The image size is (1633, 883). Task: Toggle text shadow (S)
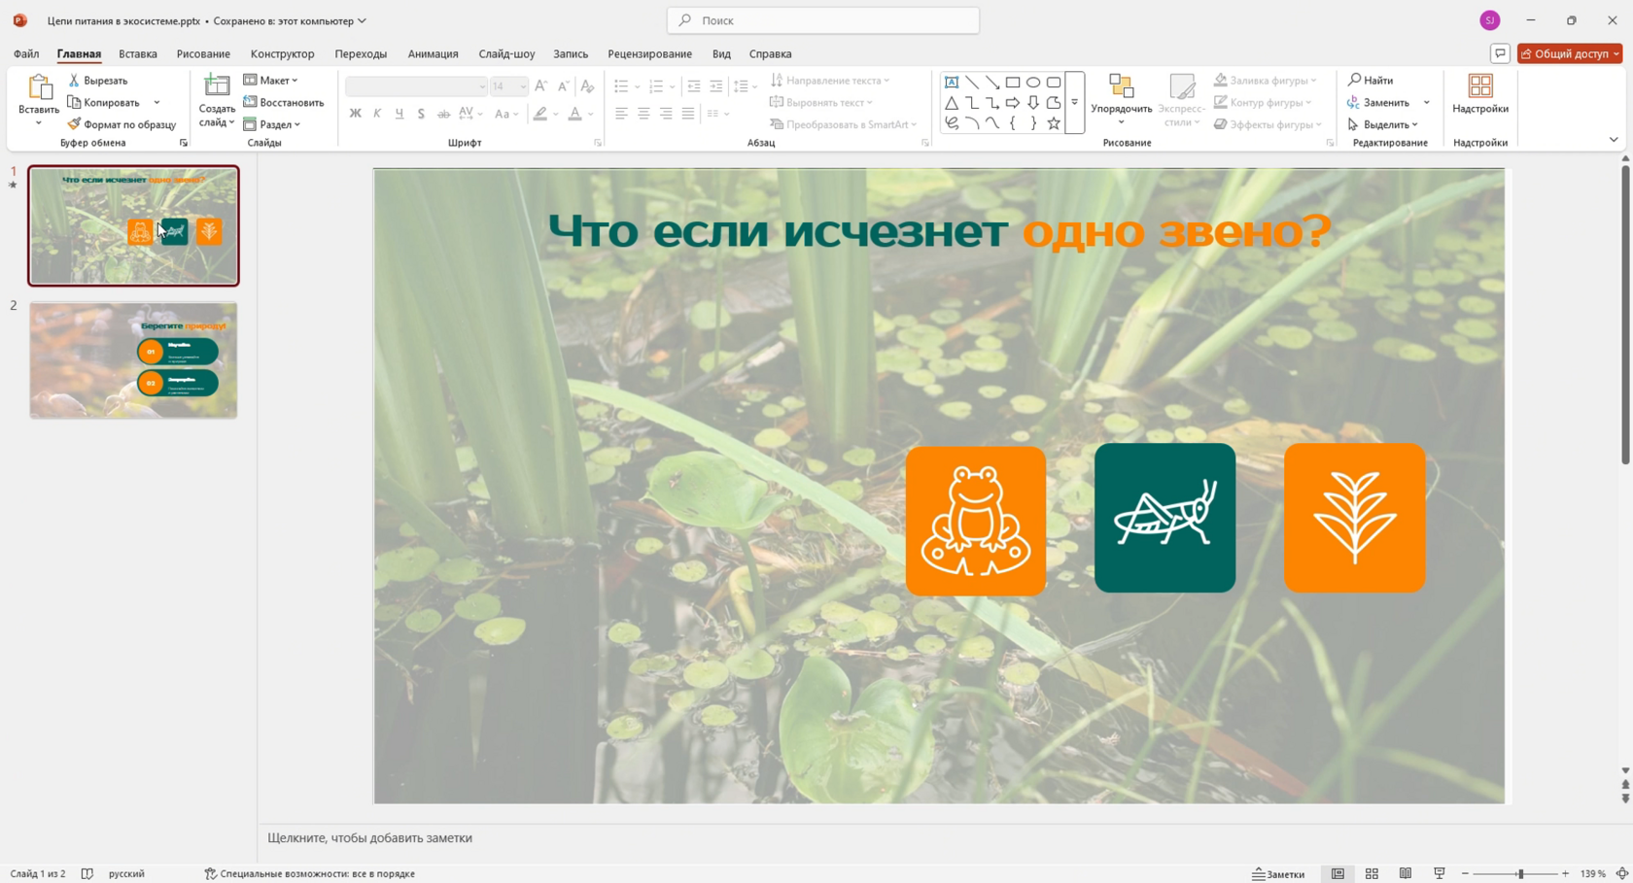pos(421,114)
